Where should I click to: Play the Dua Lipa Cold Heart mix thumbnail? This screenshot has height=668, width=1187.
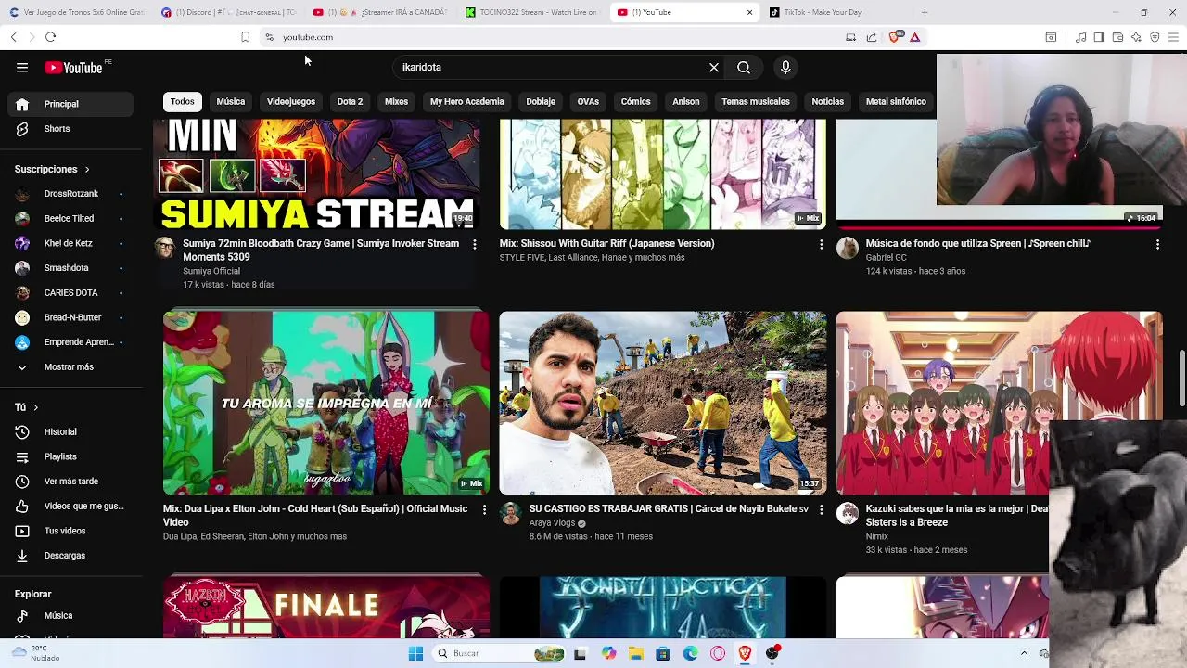pyautogui.click(x=325, y=403)
